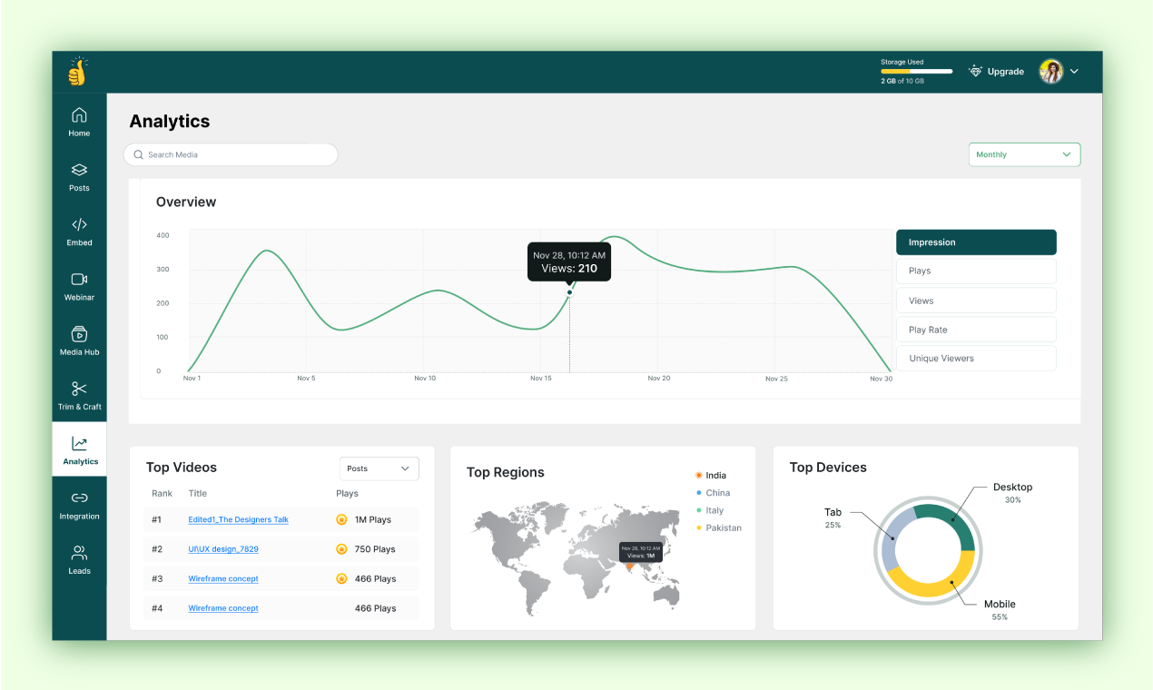Click the Nov 5 axis label
This screenshot has width=1153, height=690.
[x=307, y=378]
